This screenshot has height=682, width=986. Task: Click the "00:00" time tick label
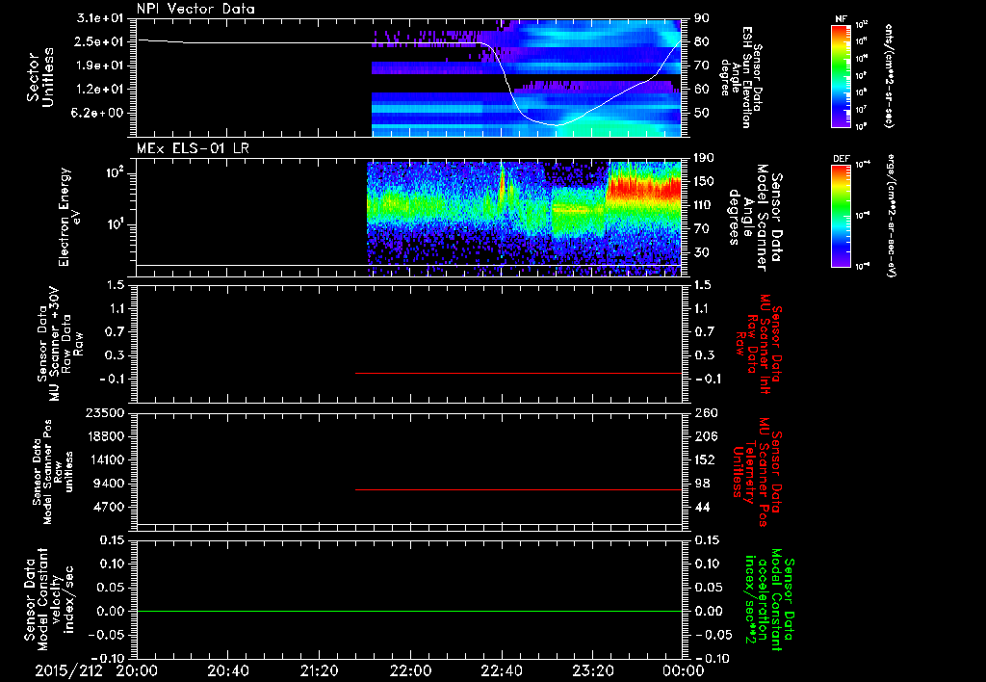click(x=684, y=670)
